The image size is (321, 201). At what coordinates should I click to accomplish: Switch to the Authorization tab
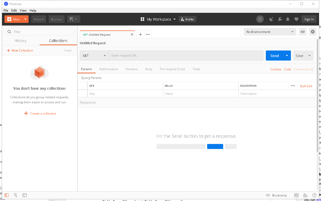[x=109, y=69]
